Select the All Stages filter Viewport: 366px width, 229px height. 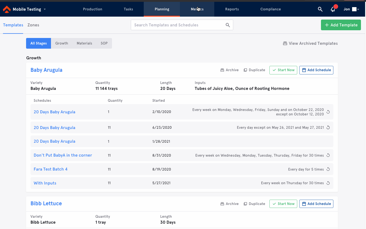[x=39, y=43]
